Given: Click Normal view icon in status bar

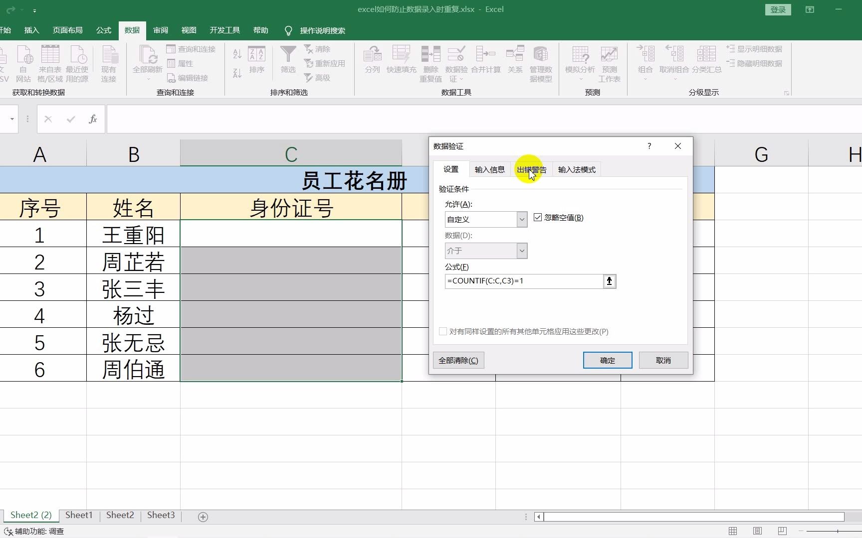Looking at the screenshot, I should (x=733, y=531).
